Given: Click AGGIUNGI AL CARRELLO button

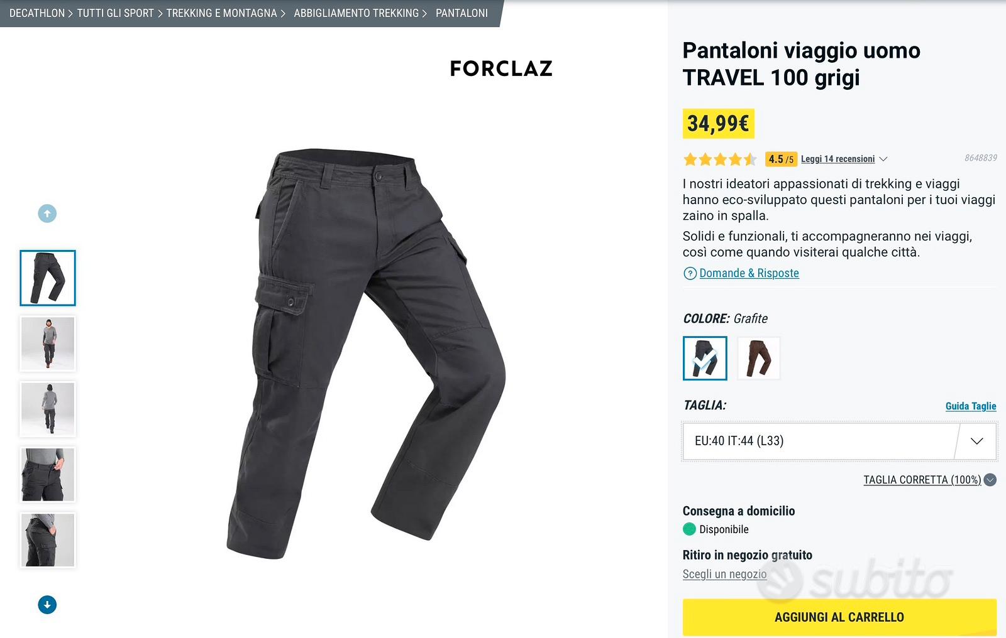Looking at the screenshot, I should (839, 617).
